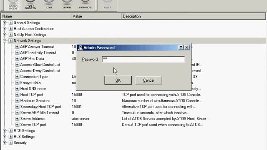267x150 pixels.
Task: Select the Maximum Sessions row label
Action: (35, 101)
